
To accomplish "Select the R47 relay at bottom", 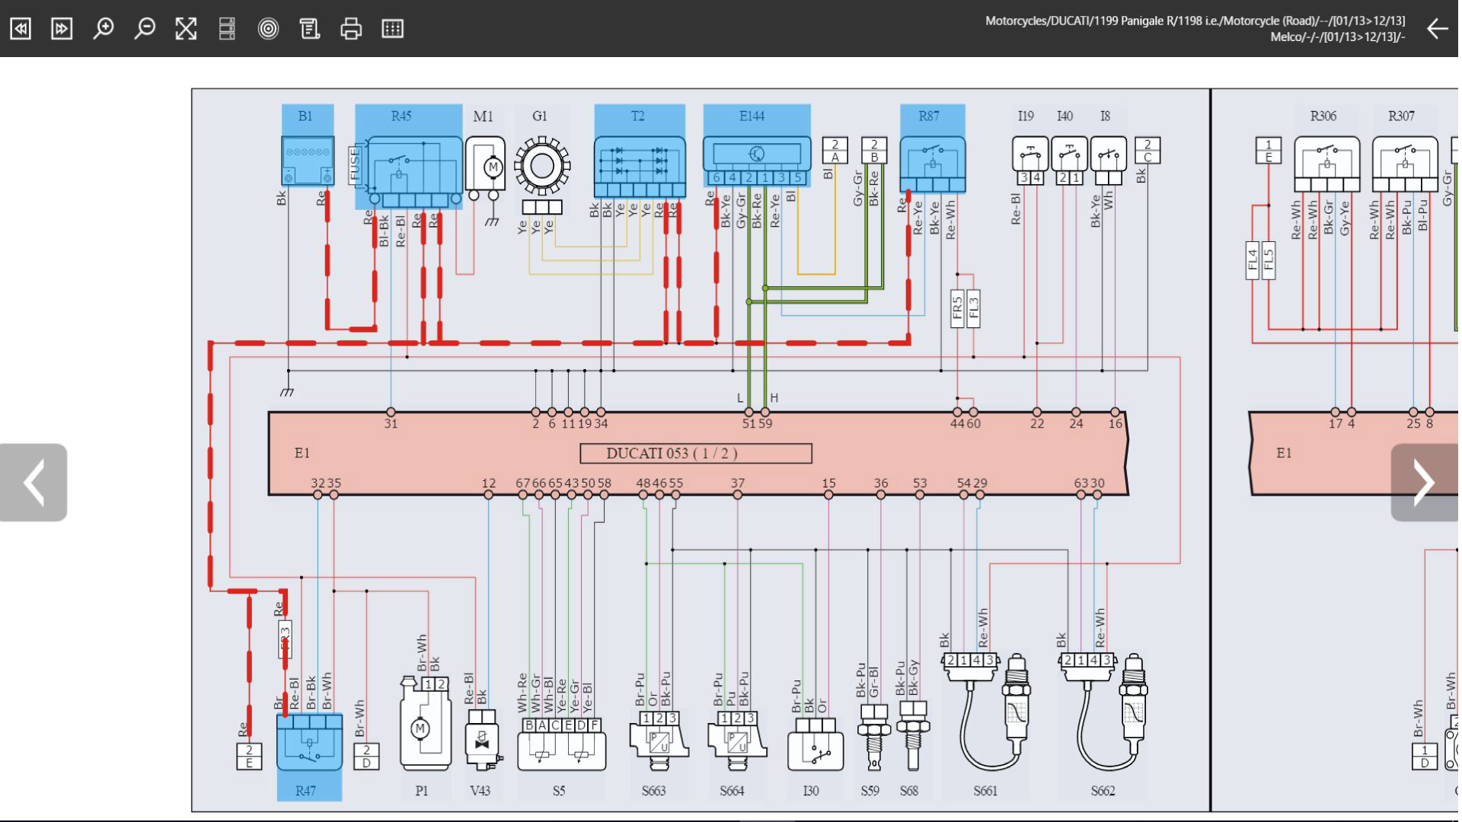I will pyautogui.click(x=308, y=744).
